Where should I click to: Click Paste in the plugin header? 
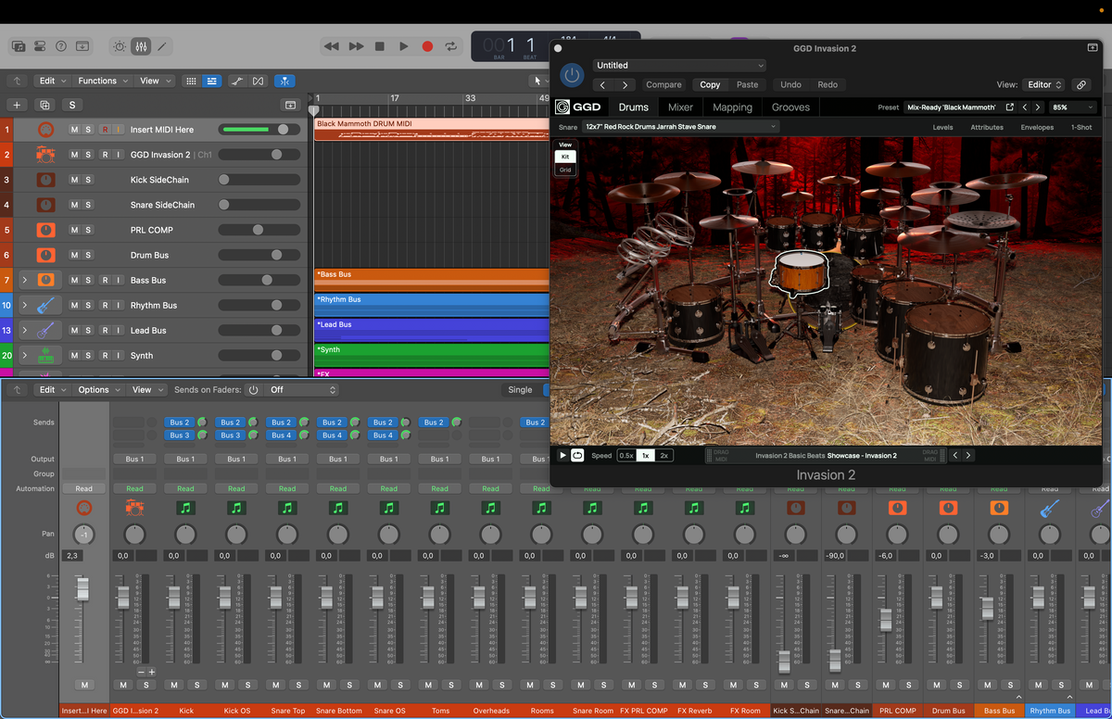point(747,84)
